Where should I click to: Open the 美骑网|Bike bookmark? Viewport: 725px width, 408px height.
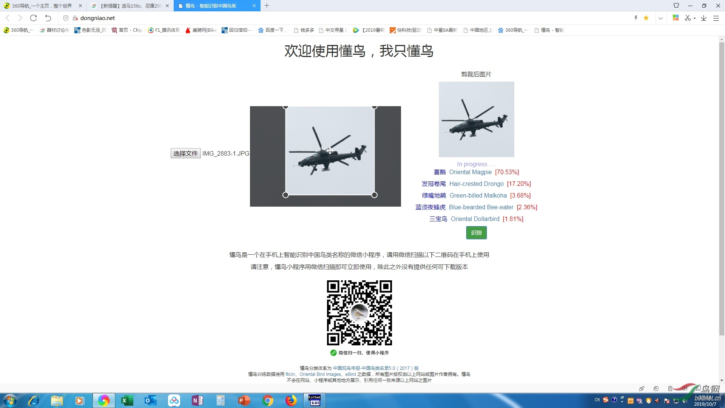point(201,30)
